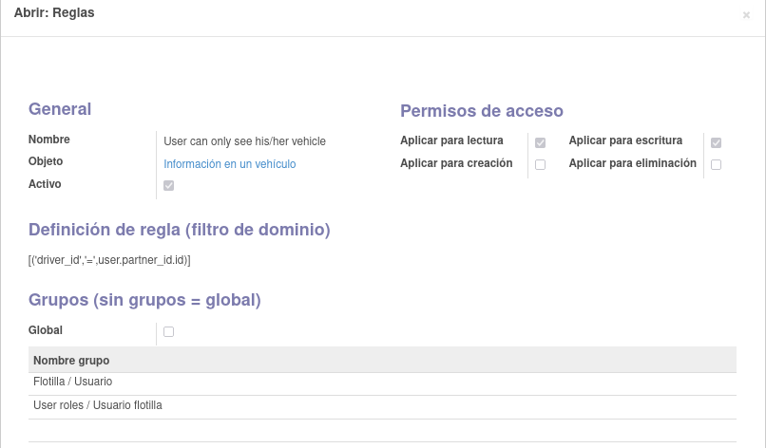The height and width of the screenshot is (448, 766).
Task: Click the Objeto field label
Action: pyautogui.click(x=46, y=161)
